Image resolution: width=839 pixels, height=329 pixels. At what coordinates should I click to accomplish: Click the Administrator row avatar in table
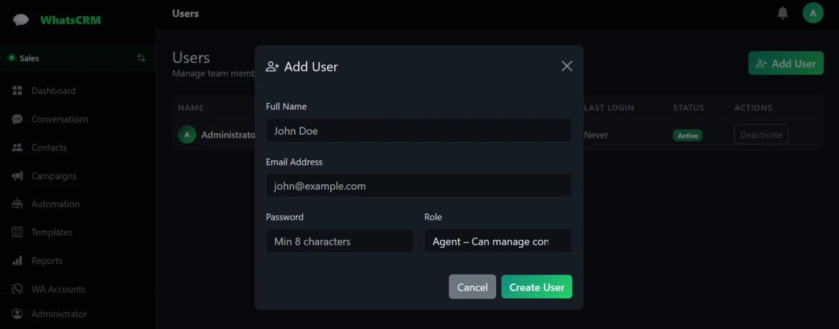pos(187,135)
